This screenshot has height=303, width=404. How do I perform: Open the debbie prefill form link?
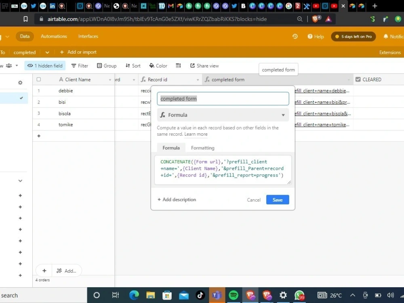tap(322, 90)
